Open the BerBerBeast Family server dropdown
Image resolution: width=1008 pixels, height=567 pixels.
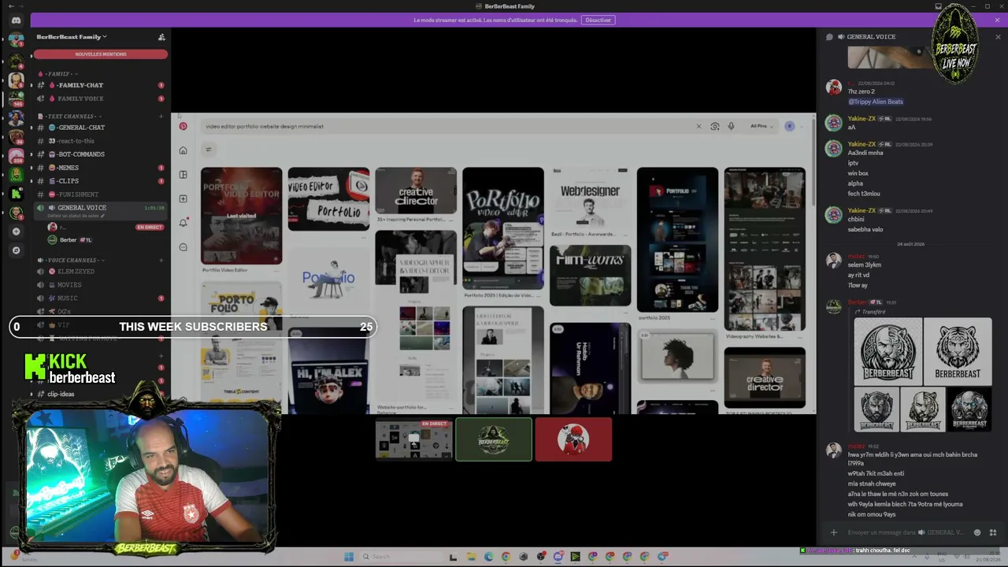[72, 37]
